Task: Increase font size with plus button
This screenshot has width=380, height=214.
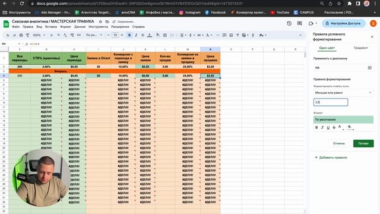Action: [x=122, y=35]
